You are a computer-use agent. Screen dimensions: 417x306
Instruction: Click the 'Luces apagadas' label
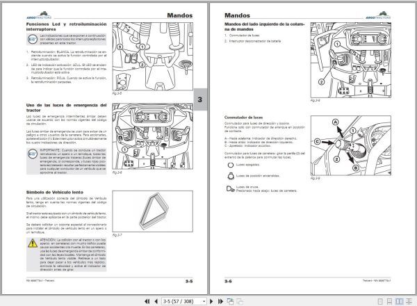click(248, 165)
